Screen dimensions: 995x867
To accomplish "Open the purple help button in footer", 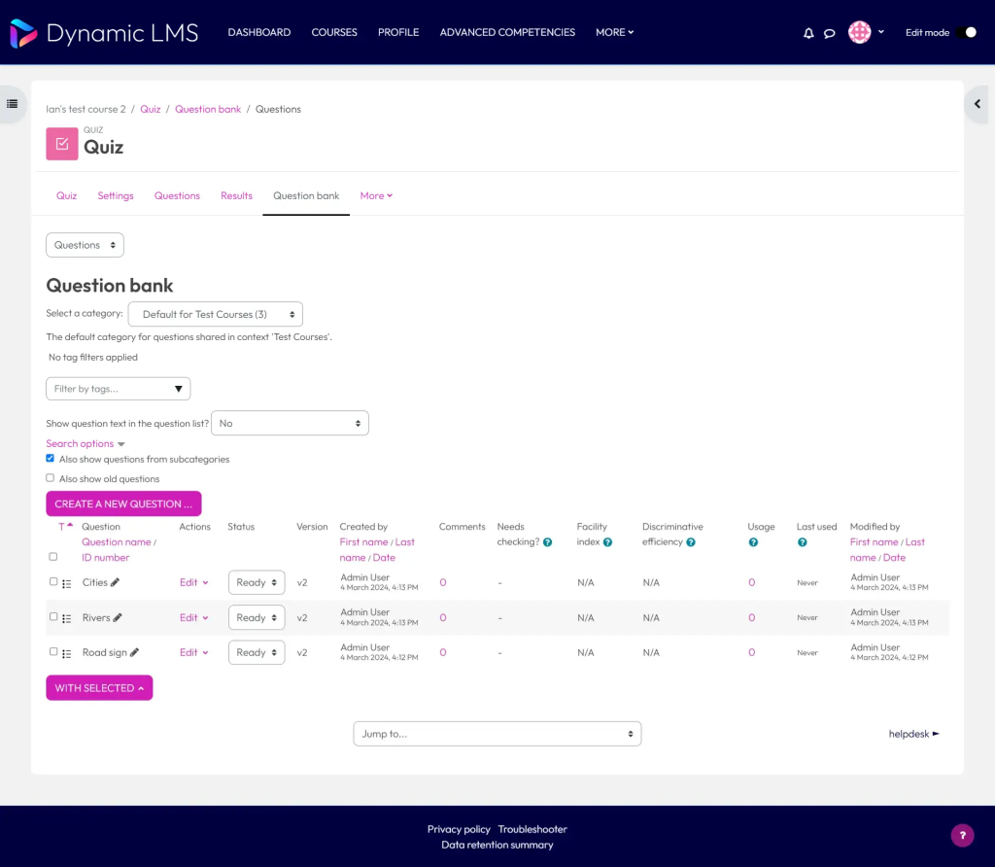I will (962, 835).
